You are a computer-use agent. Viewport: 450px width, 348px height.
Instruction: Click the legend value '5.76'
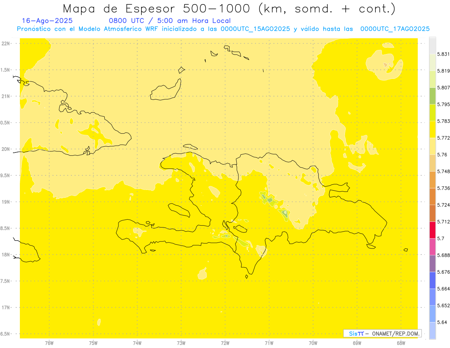(x=442, y=155)
